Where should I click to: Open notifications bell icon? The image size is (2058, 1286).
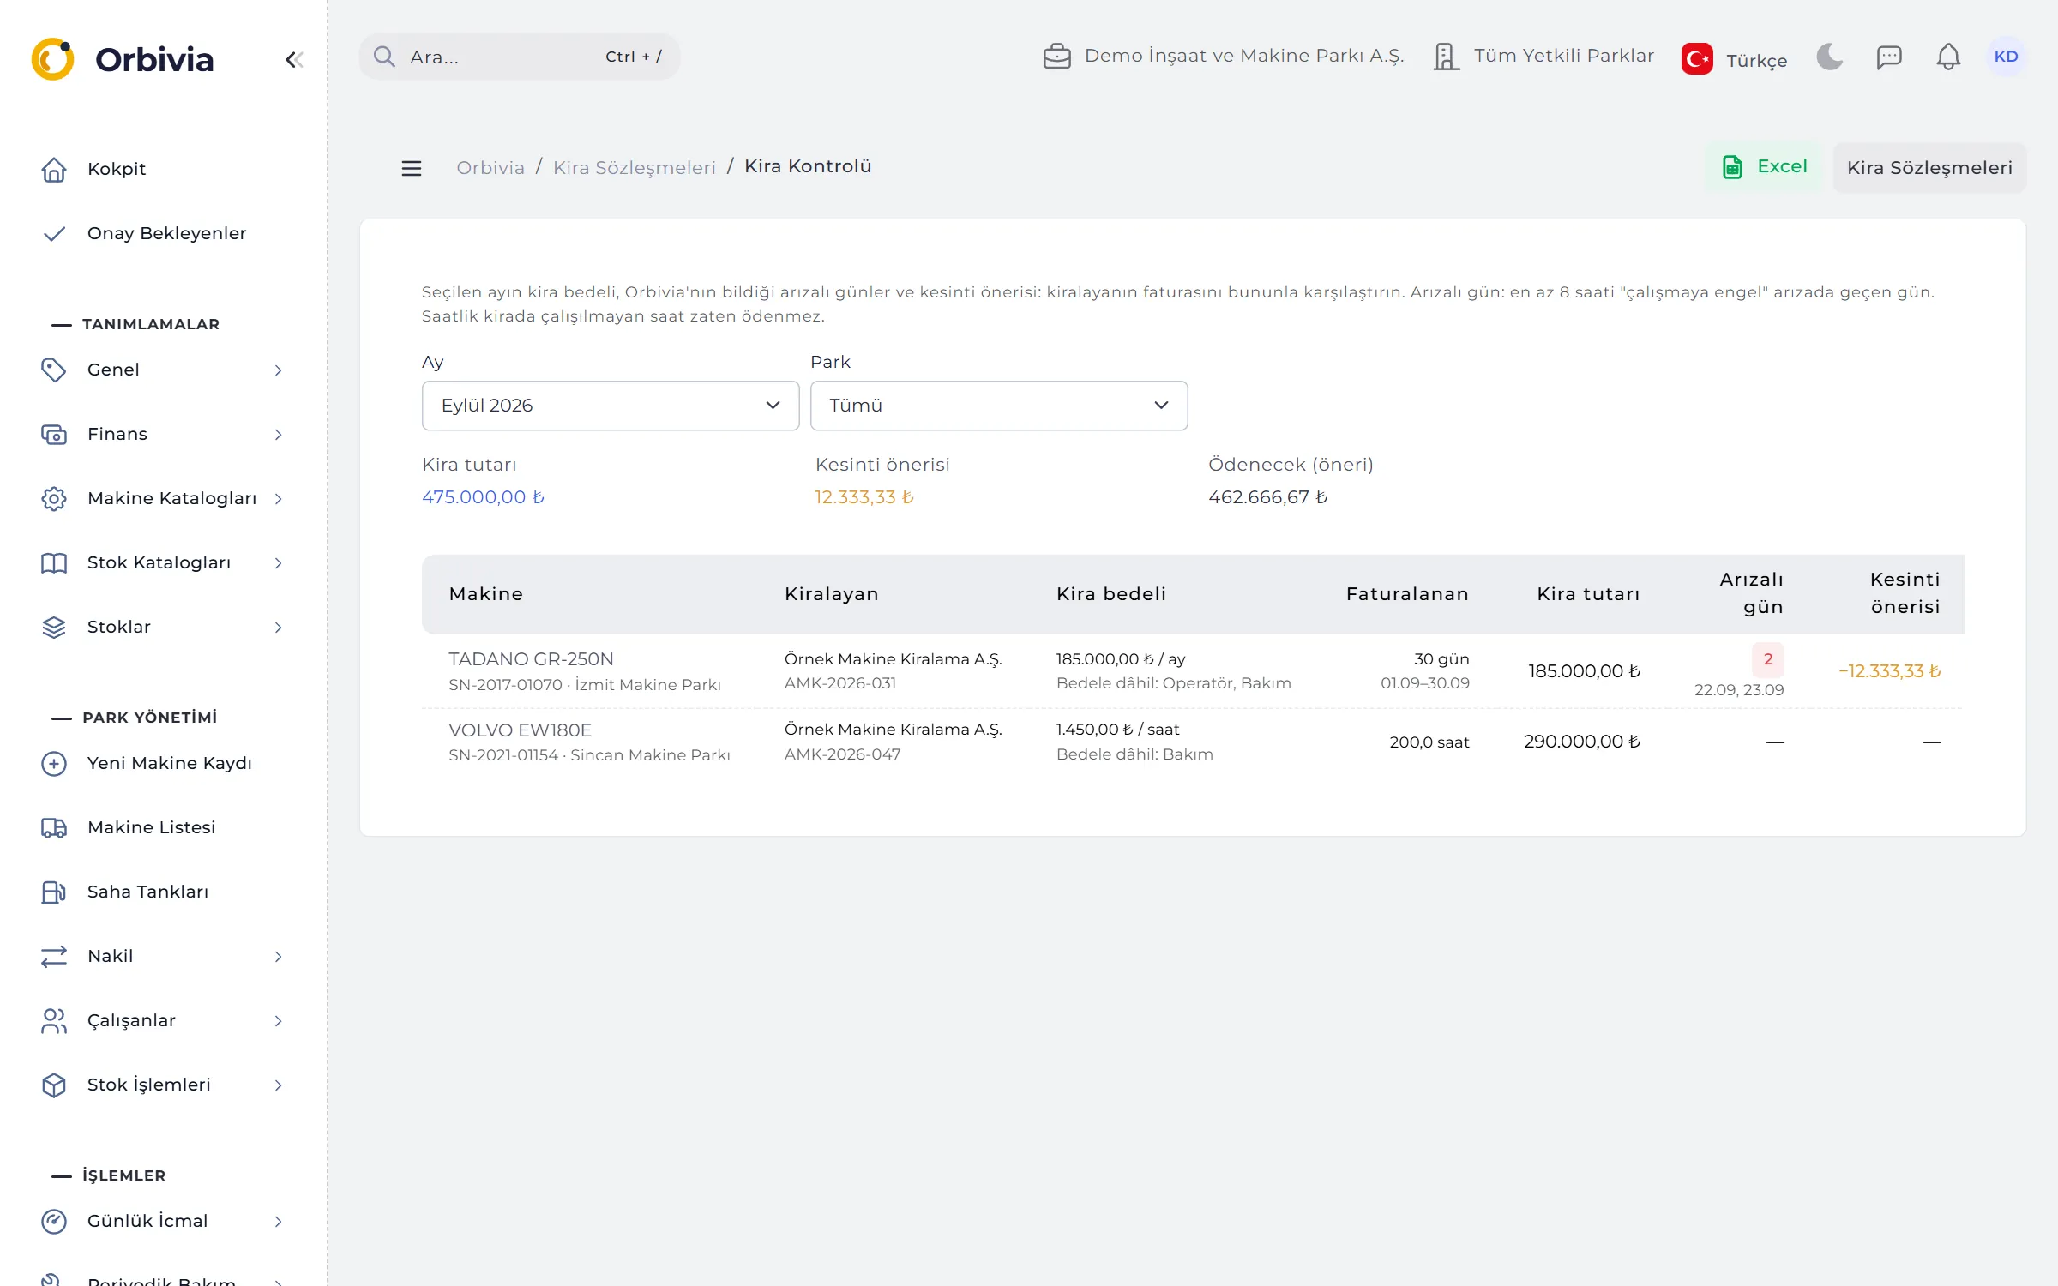[x=1948, y=57]
